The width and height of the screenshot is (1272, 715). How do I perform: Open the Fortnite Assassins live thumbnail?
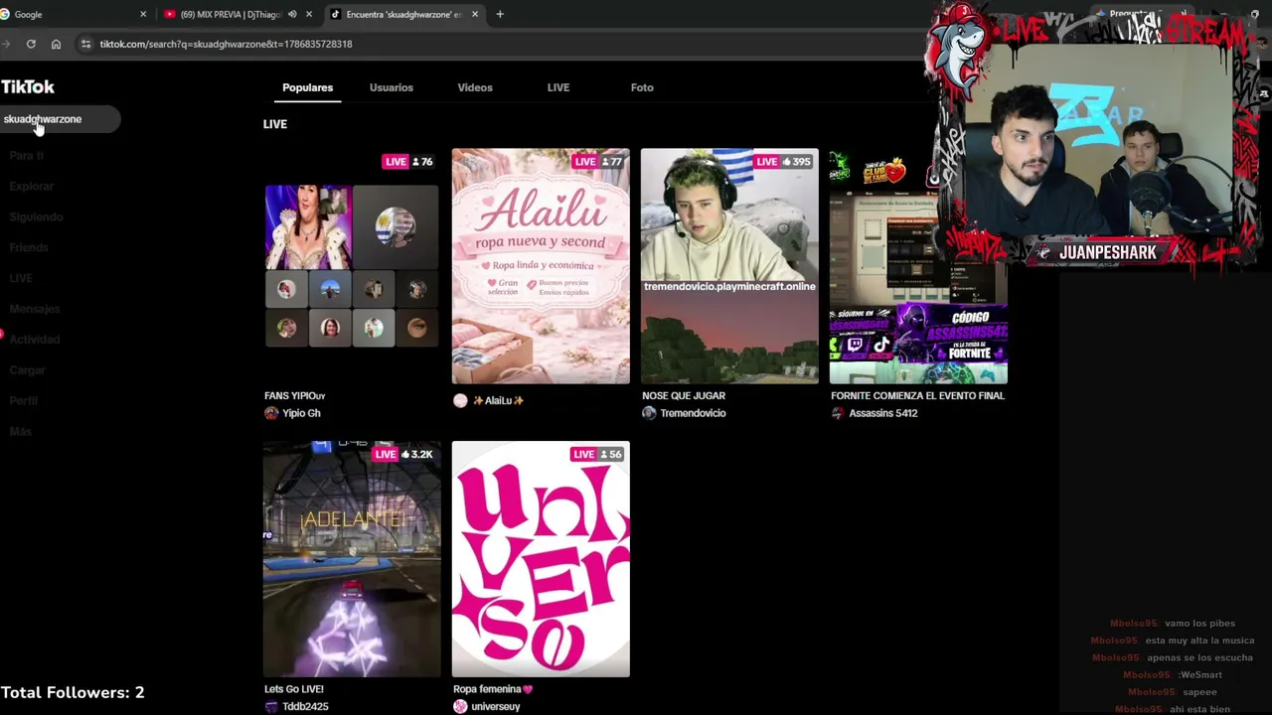coord(918,266)
